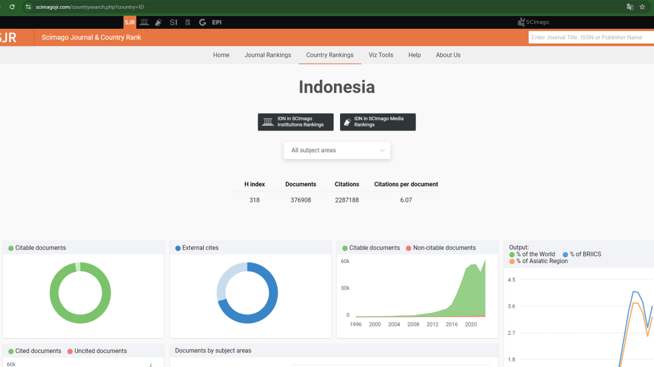This screenshot has width=654, height=367.
Task: Click the H index column header
Action: click(255, 184)
